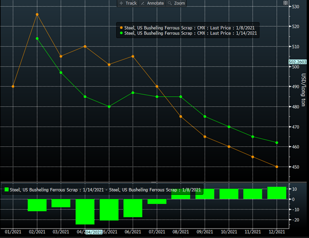The height and width of the screenshot is (238, 309).
Task: Click the green data point at 12/2021
Action: (x=277, y=143)
